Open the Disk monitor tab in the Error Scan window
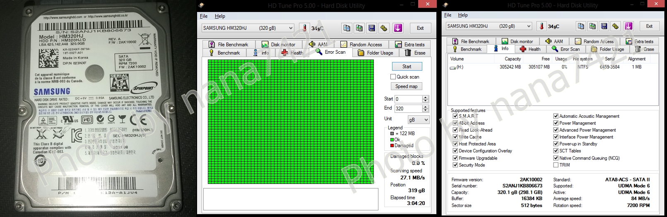667x217 pixels. pyautogui.click(x=279, y=44)
